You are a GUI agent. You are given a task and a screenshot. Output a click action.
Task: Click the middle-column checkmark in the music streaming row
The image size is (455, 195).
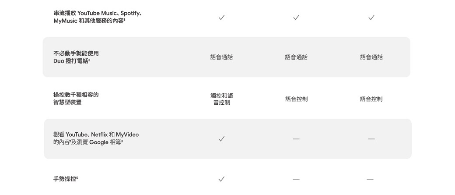[296, 18]
